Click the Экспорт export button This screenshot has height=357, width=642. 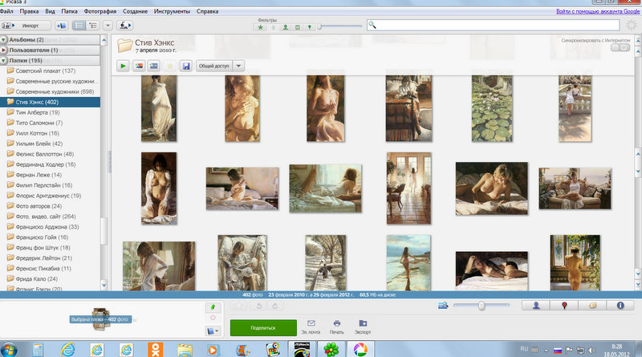(x=363, y=327)
